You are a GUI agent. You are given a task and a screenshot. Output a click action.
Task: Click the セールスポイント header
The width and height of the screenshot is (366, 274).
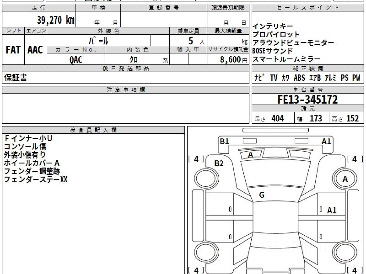pyautogui.click(x=308, y=8)
